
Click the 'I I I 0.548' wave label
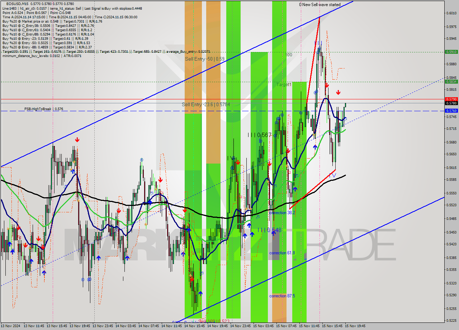pos(269,230)
